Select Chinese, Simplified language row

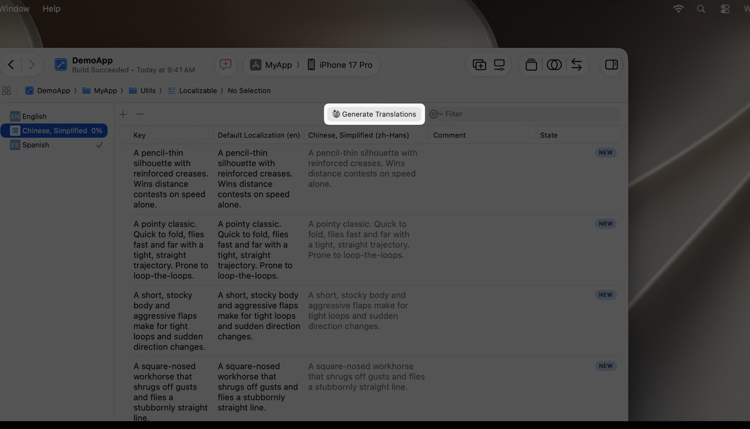[x=54, y=131]
